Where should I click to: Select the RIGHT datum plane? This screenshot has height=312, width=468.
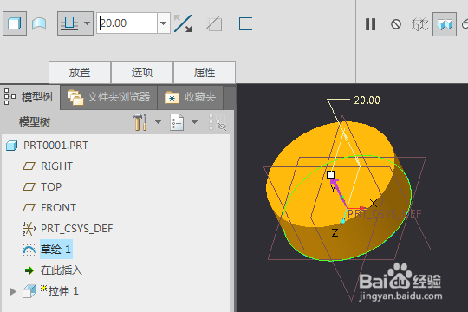[x=56, y=166]
